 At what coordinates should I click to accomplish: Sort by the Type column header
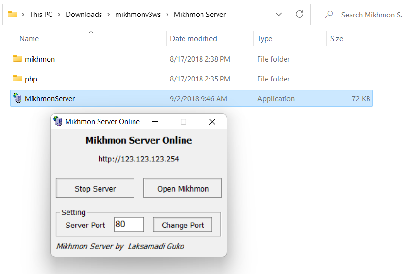point(265,39)
